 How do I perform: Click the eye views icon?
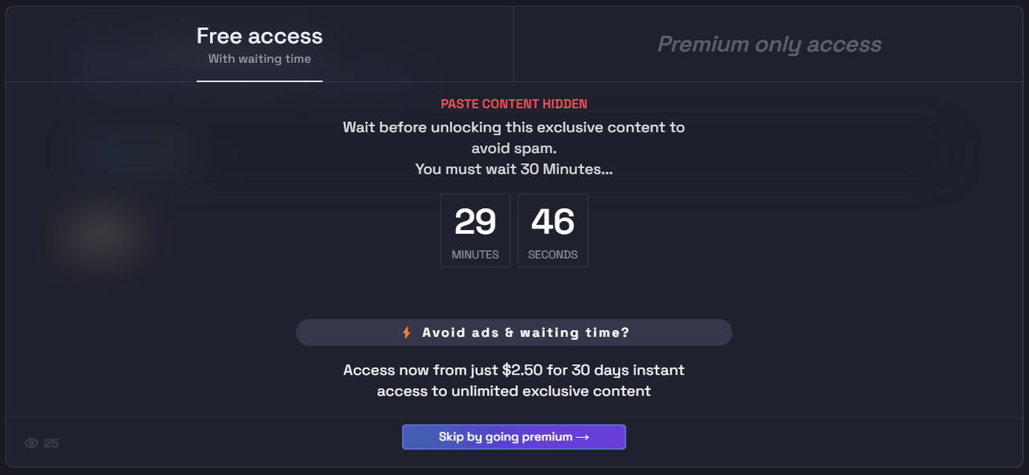tap(31, 443)
